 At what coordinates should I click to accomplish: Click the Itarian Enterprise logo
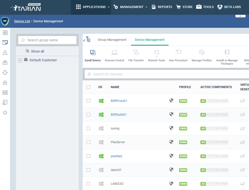pos(26,7)
